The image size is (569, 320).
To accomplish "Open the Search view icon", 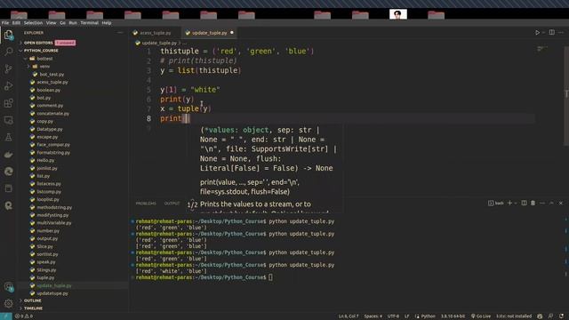I will [8, 52].
